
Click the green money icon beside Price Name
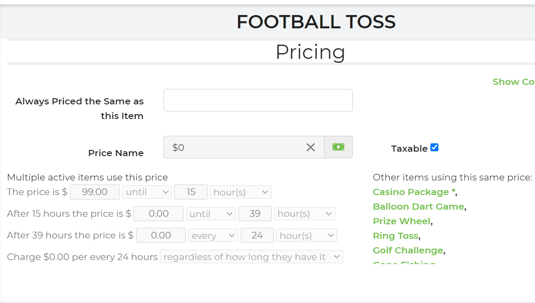tap(338, 147)
